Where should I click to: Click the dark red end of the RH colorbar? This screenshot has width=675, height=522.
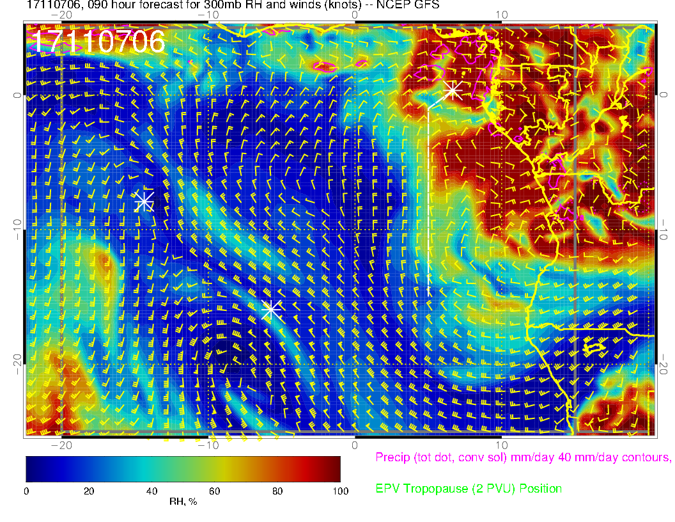[332, 468]
